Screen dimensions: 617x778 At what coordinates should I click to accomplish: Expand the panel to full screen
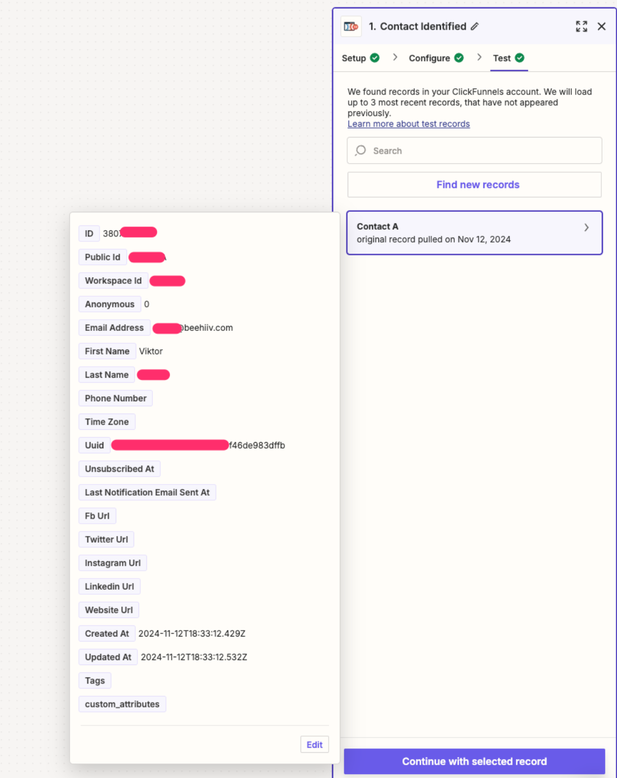pyautogui.click(x=581, y=26)
